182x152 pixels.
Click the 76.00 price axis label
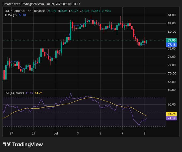click(x=172, y=48)
